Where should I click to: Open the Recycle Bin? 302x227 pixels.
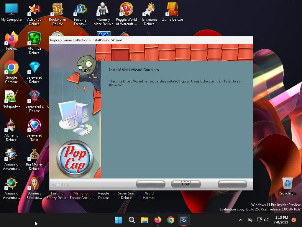point(287,186)
